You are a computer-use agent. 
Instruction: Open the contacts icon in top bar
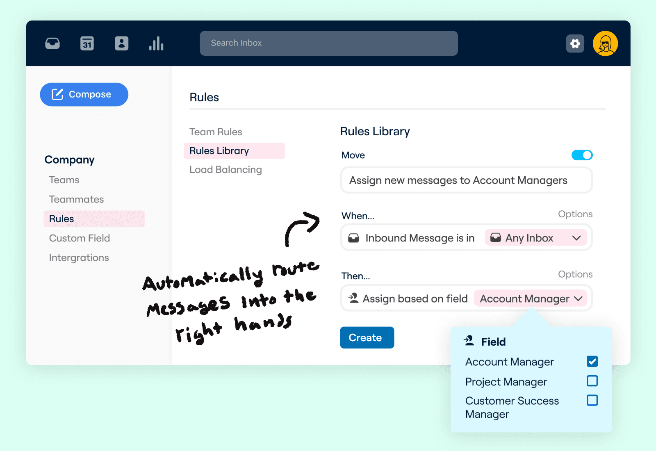pos(121,43)
